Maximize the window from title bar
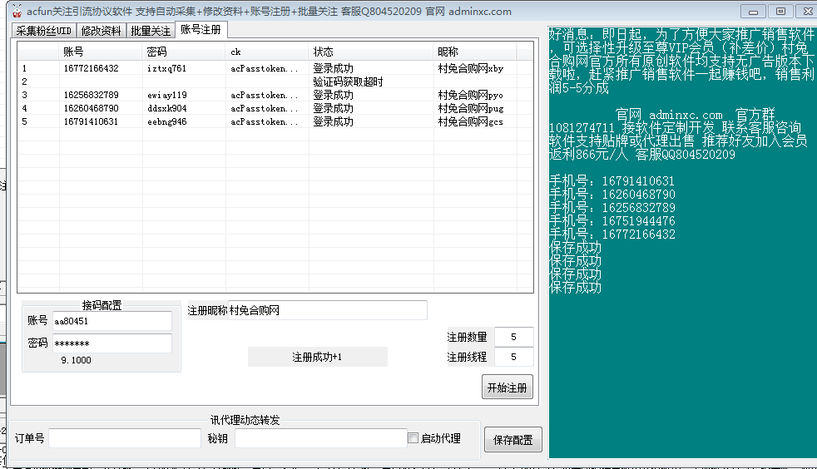 click(x=780, y=11)
